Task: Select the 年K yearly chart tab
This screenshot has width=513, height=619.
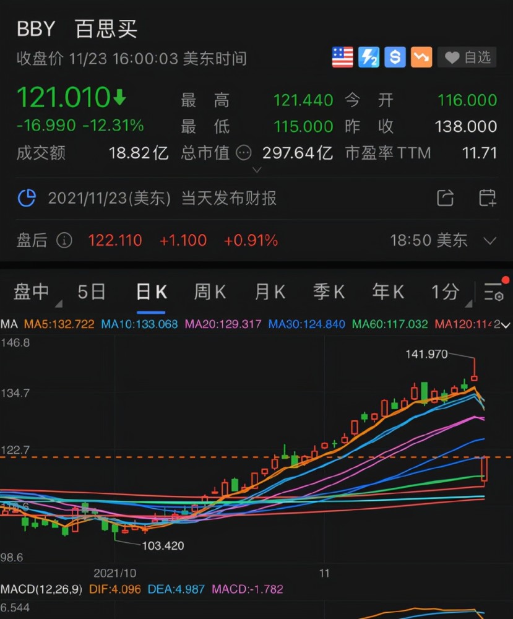Action: coord(388,292)
